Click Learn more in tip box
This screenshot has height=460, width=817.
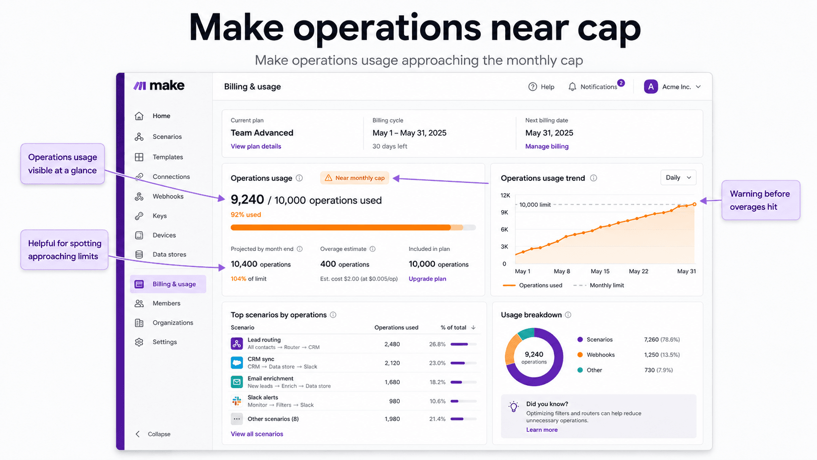tap(542, 430)
